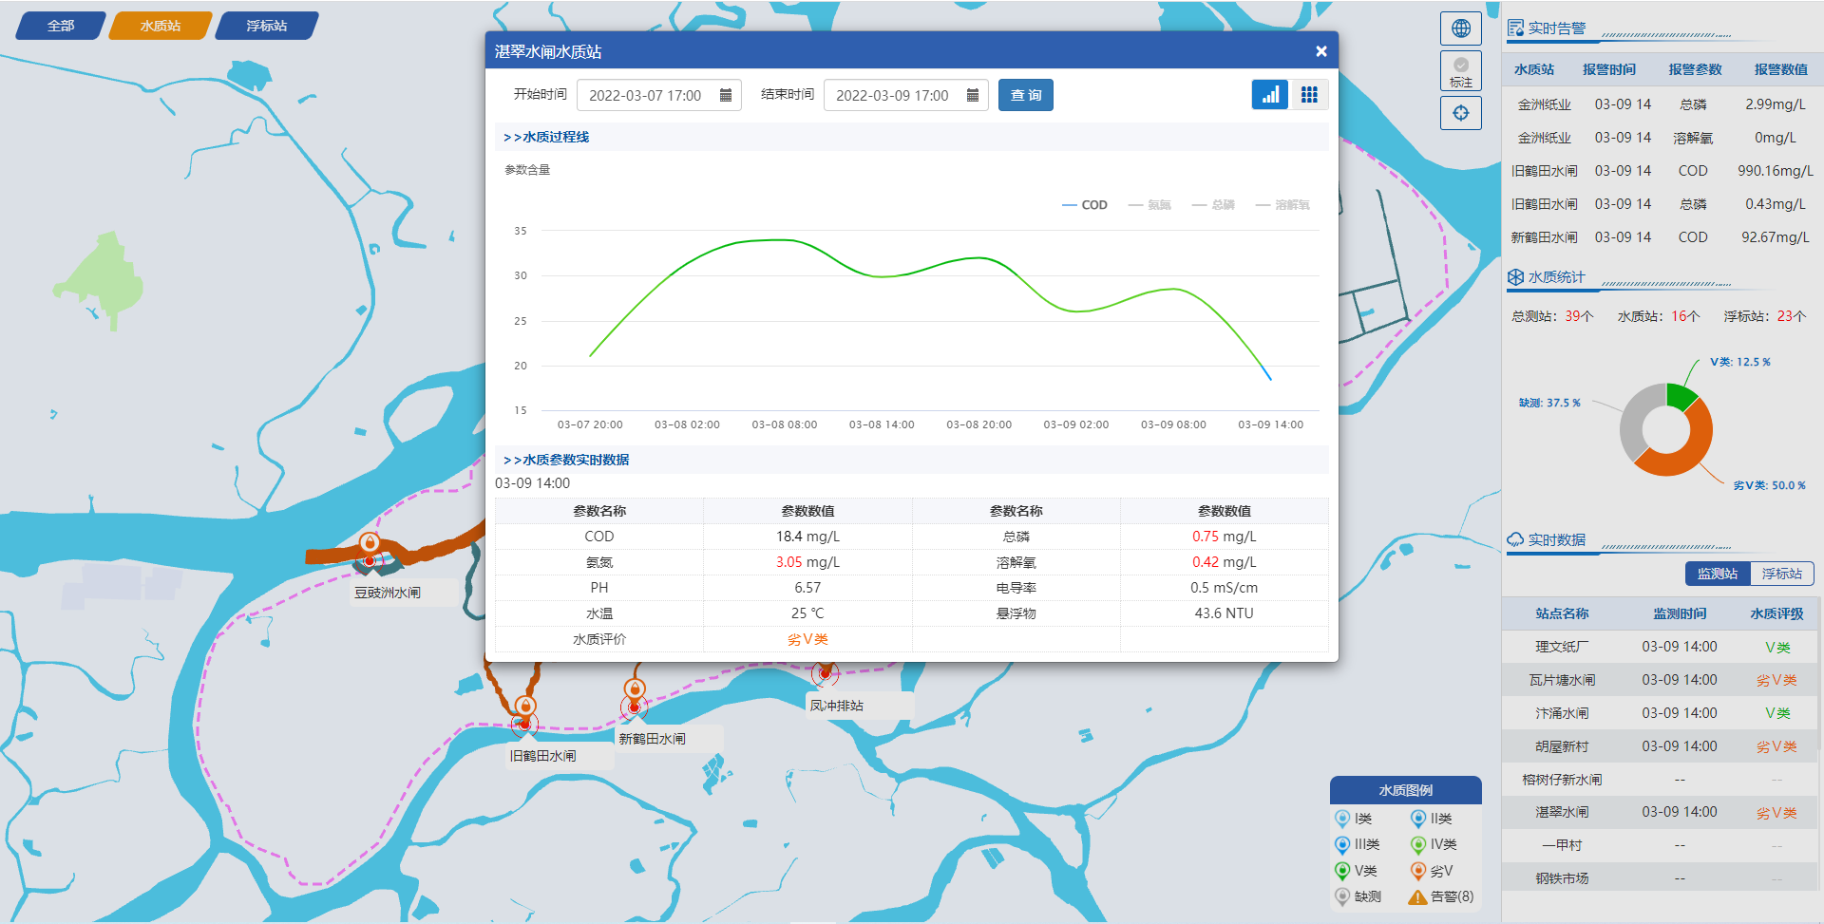Open calendar icon for start time
Image resolution: width=1824 pixels, height=924 pixels.
click(726, 95)
